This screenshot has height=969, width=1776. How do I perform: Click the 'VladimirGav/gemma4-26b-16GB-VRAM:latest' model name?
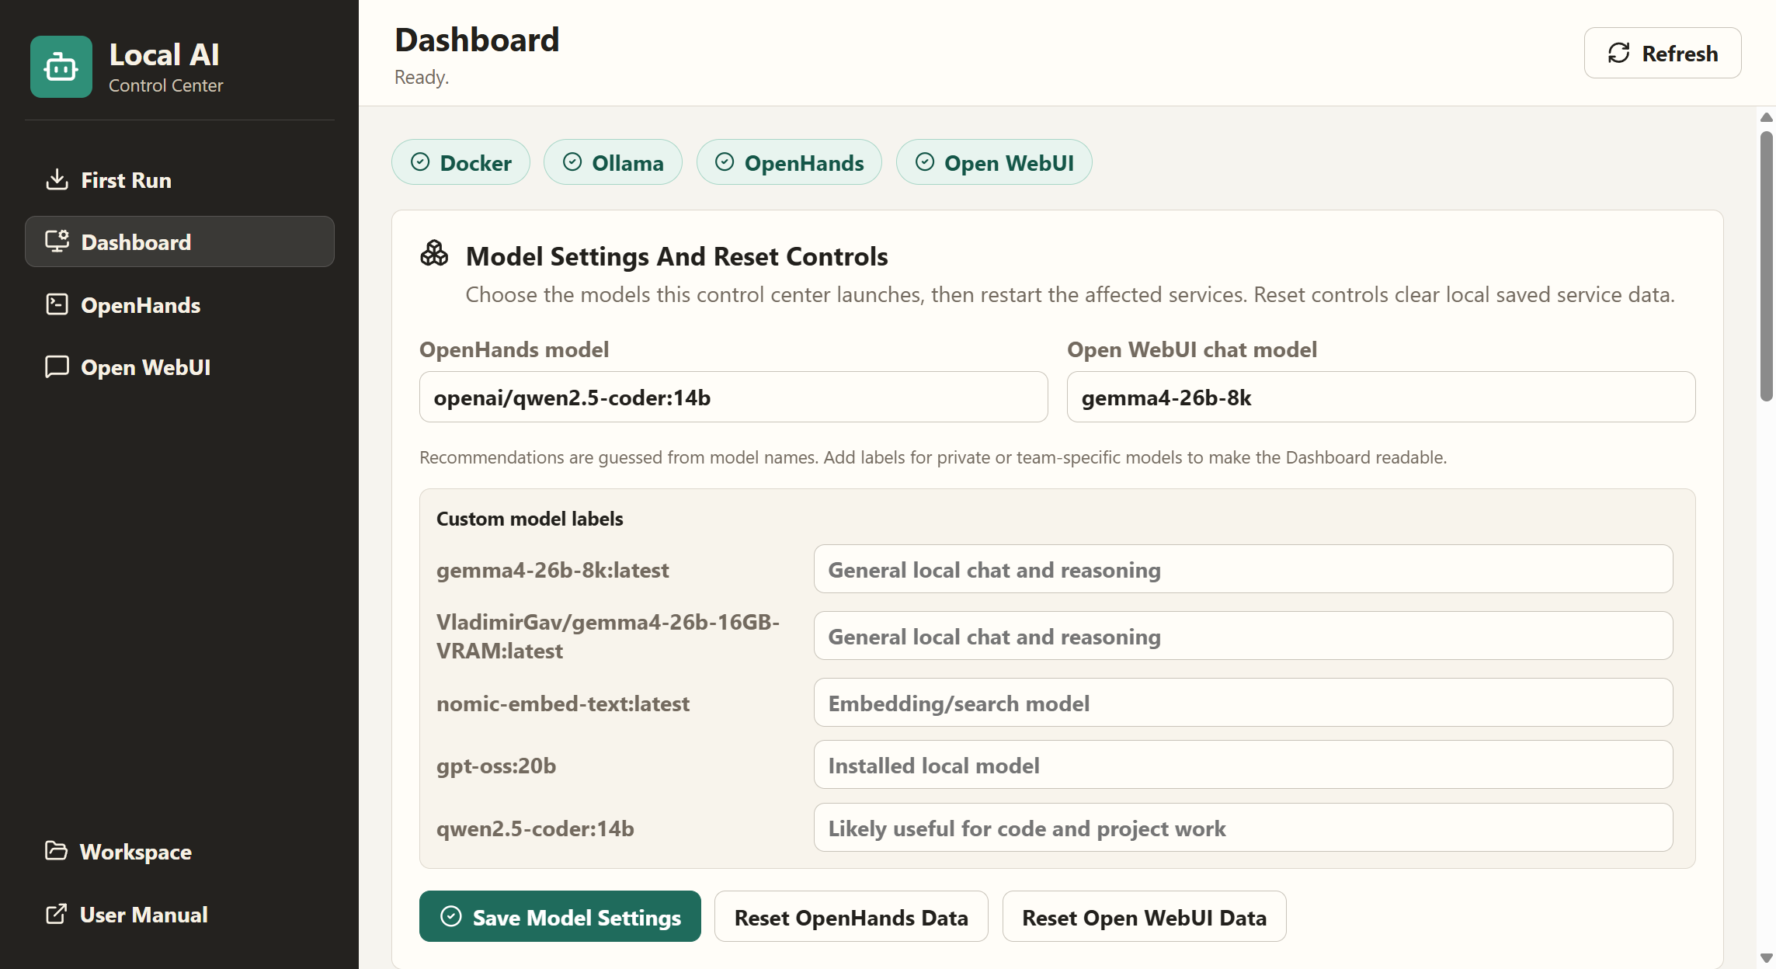608,636
